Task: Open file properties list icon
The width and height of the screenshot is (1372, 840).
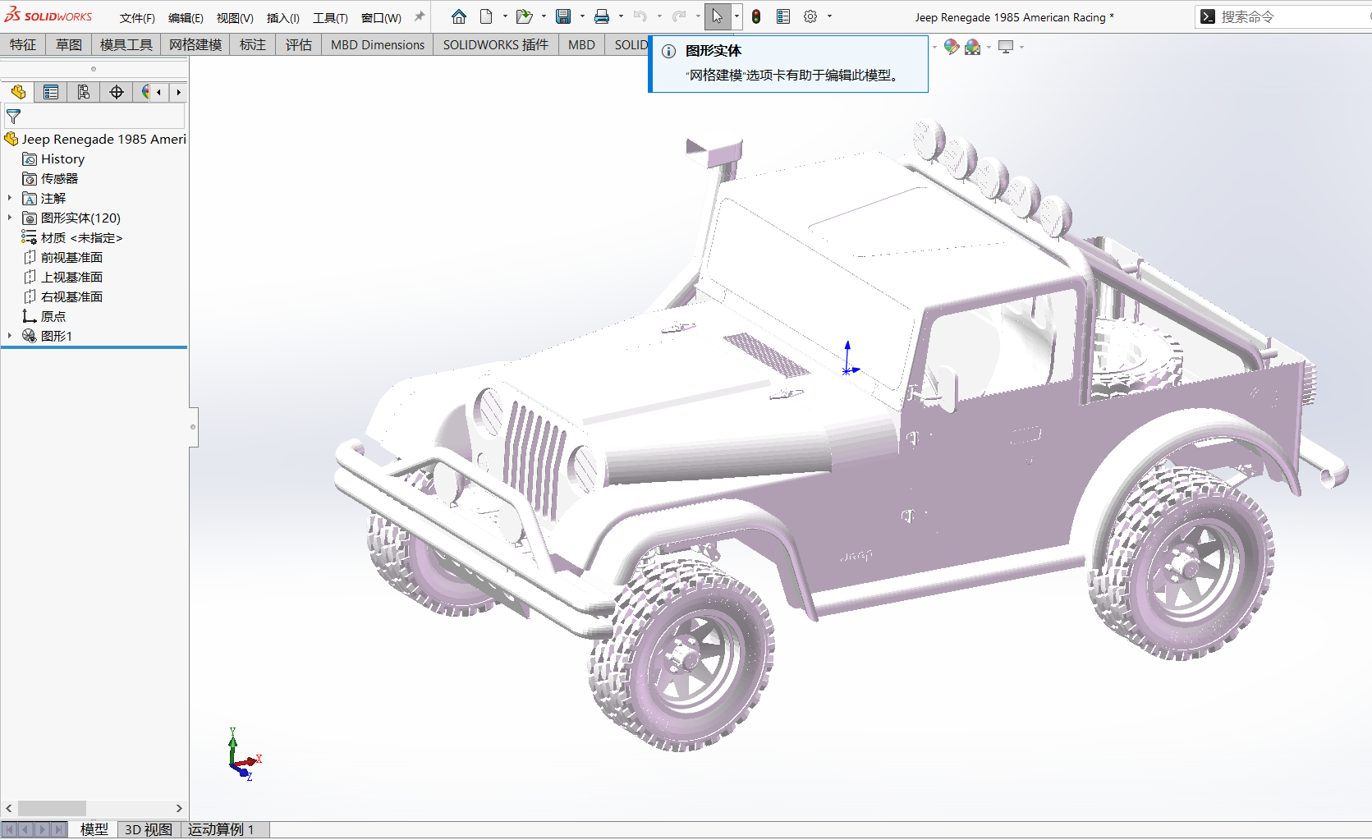Action: coord(783,16)
